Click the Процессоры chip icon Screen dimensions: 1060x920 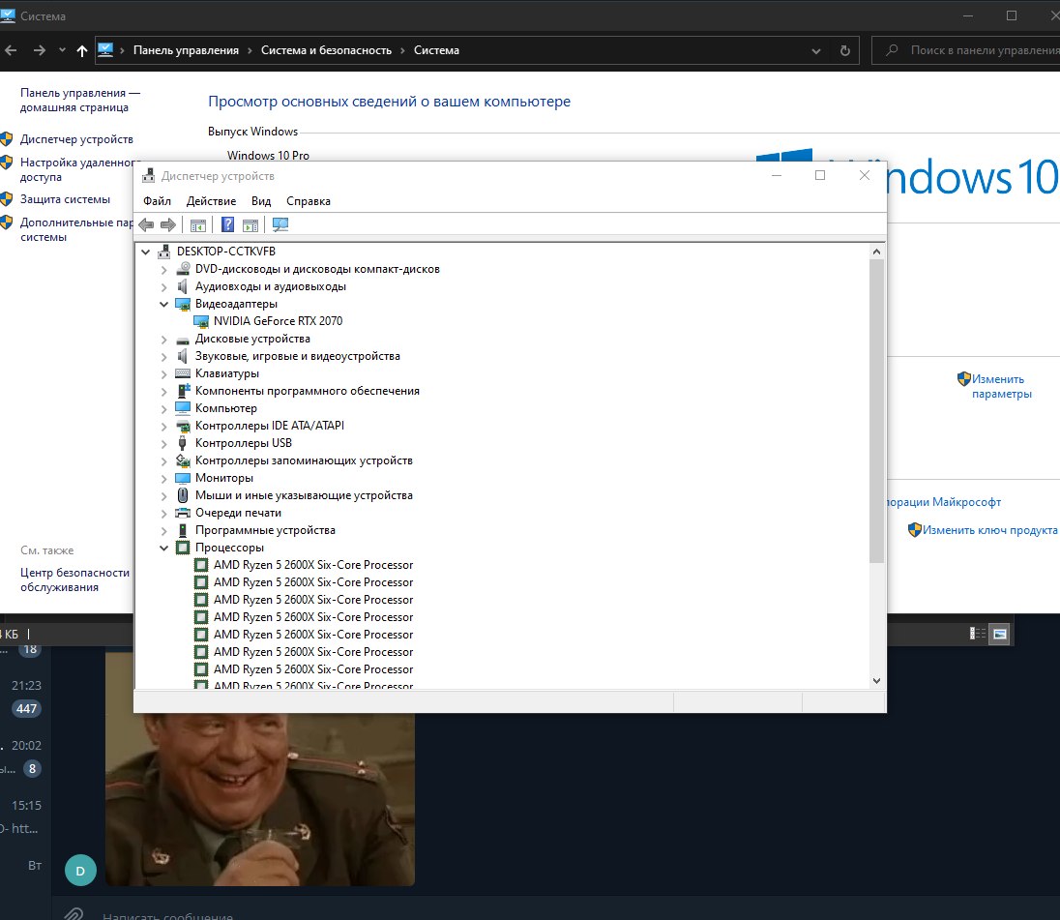point(183,548)
